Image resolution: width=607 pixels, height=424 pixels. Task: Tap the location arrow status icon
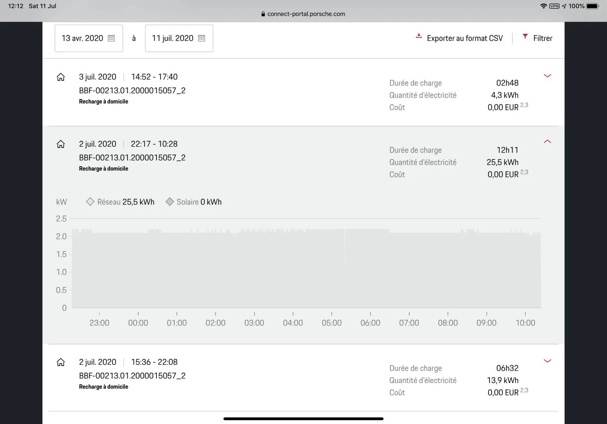point(564,6)
